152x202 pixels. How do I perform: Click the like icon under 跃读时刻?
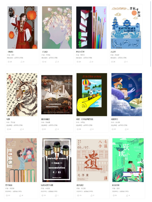[127, 195]
